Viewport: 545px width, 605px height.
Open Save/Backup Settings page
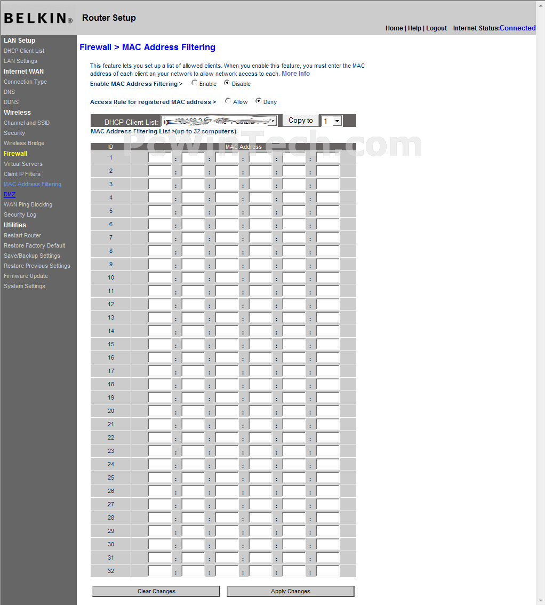32,256
